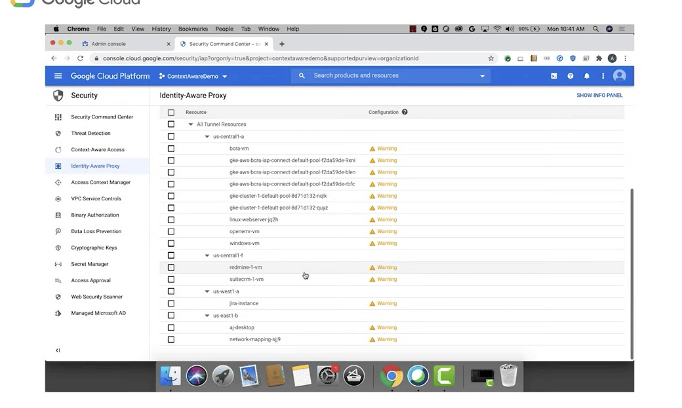Collapse the us-central1-f zone
This screenshot has height=408, width=682.
point(207,255)
